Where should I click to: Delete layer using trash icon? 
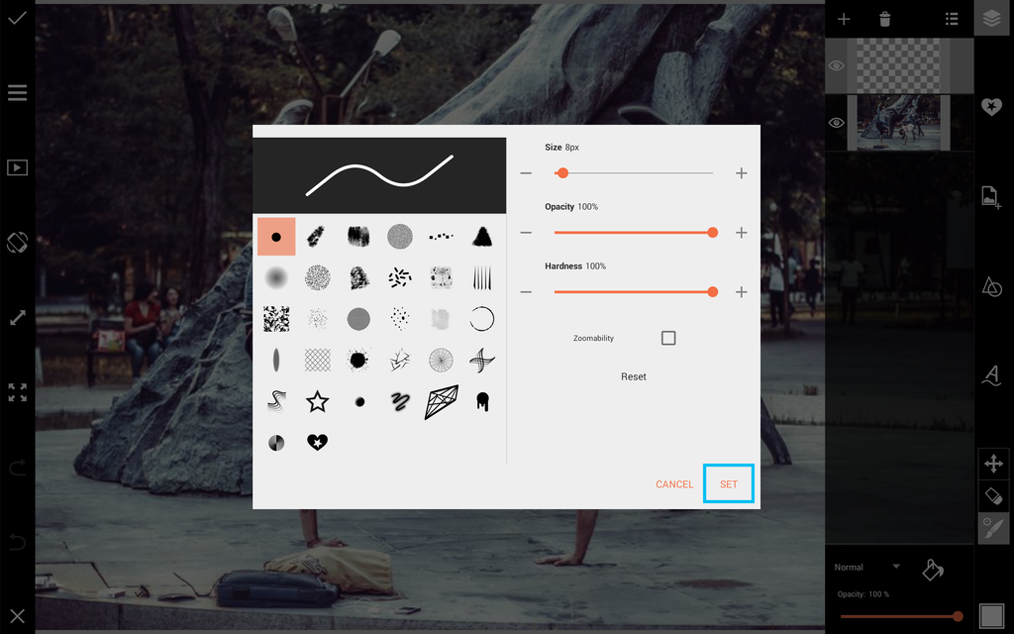point(885,19)
